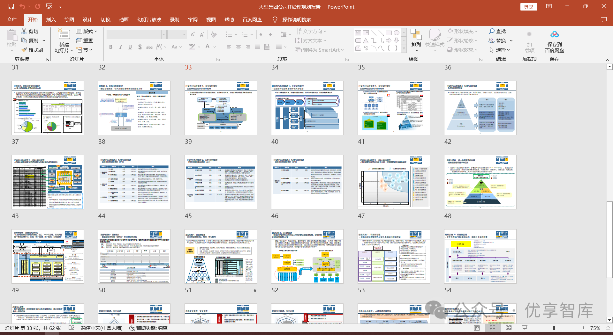Click the Save icon in quick access toolbar
Viewport: 613px width, 335px height.
pyautogui.click(x=11, y=6)
